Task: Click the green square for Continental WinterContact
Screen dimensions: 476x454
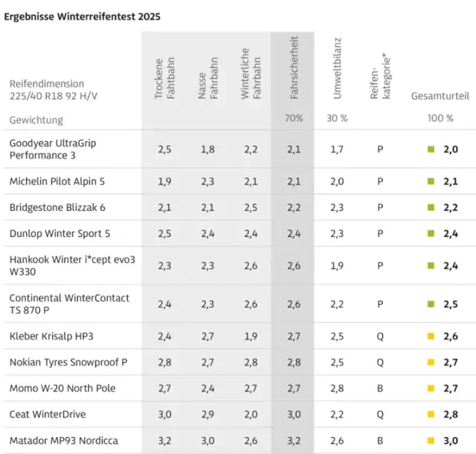Action: click(431, 304)
